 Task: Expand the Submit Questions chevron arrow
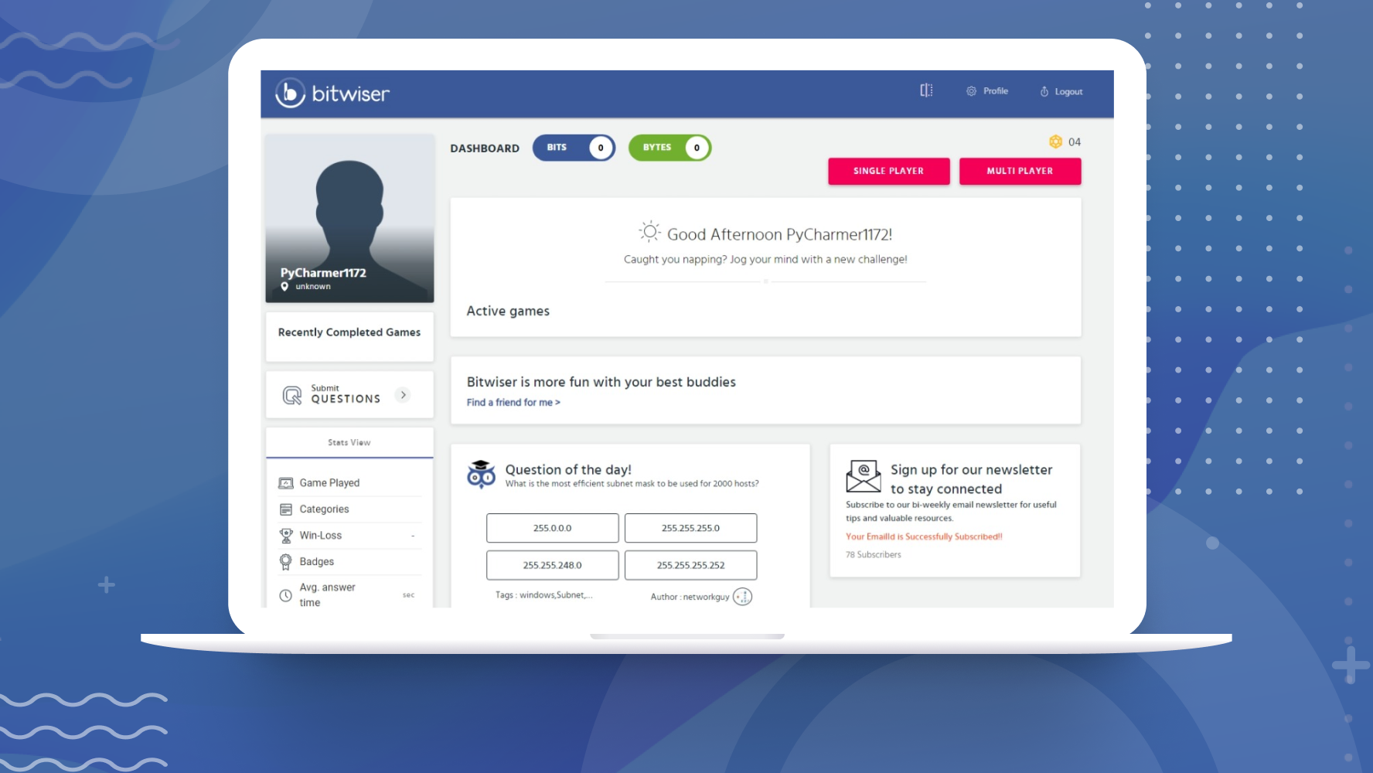point(403,394)
